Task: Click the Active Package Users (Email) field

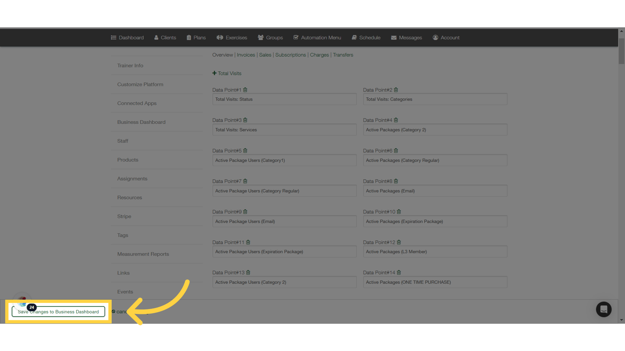Action: coord(284,221)
